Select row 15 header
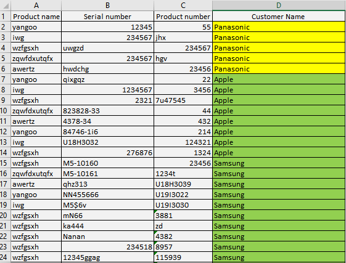Image resolution: width=346 pixels, height=263 pixels. tap(6, 163)
